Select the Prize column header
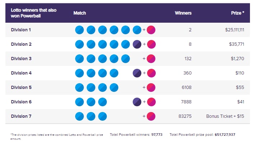The height and width of the screenshot is (143, 255). coord(238,13)
